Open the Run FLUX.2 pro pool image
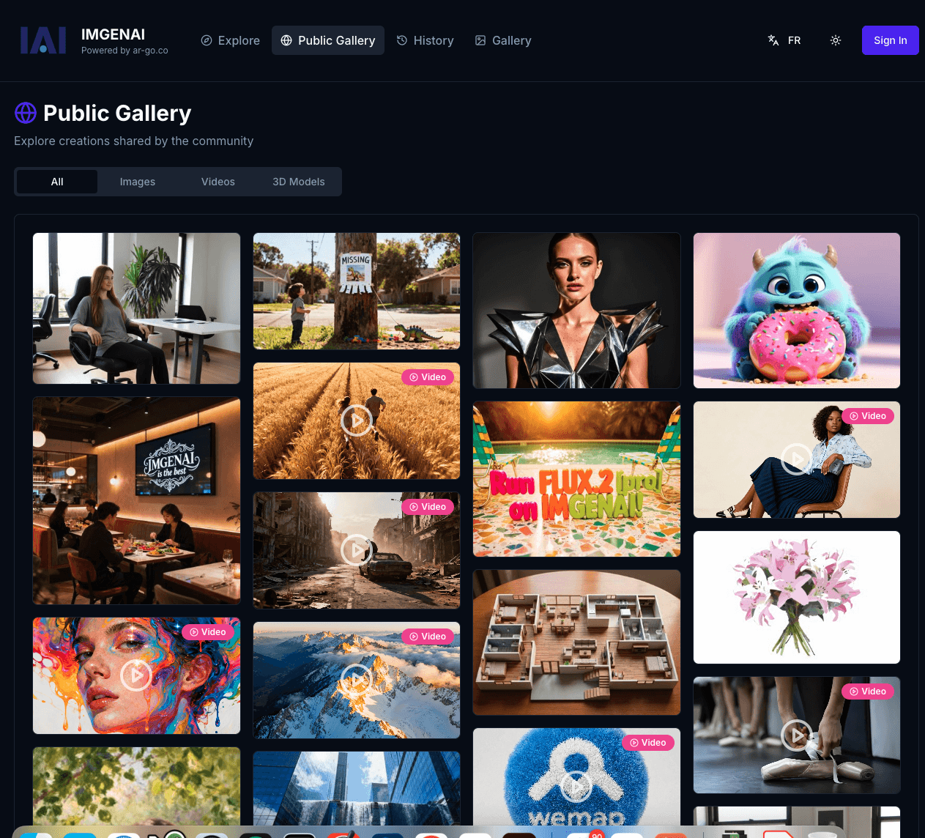Image resolution: width=925 pixels, height=838 pixels. pos(576,479)
